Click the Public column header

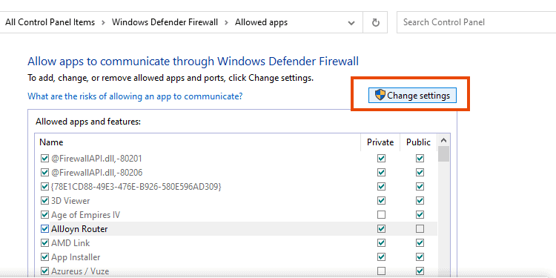418,142
